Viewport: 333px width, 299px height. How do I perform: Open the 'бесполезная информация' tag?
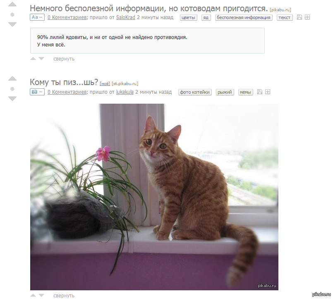pyautogui.click(x=244, y=17)
